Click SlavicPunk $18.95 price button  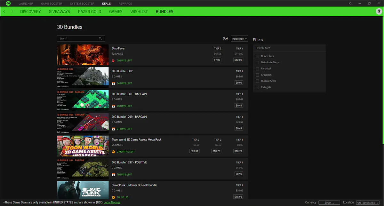(238, 197)
